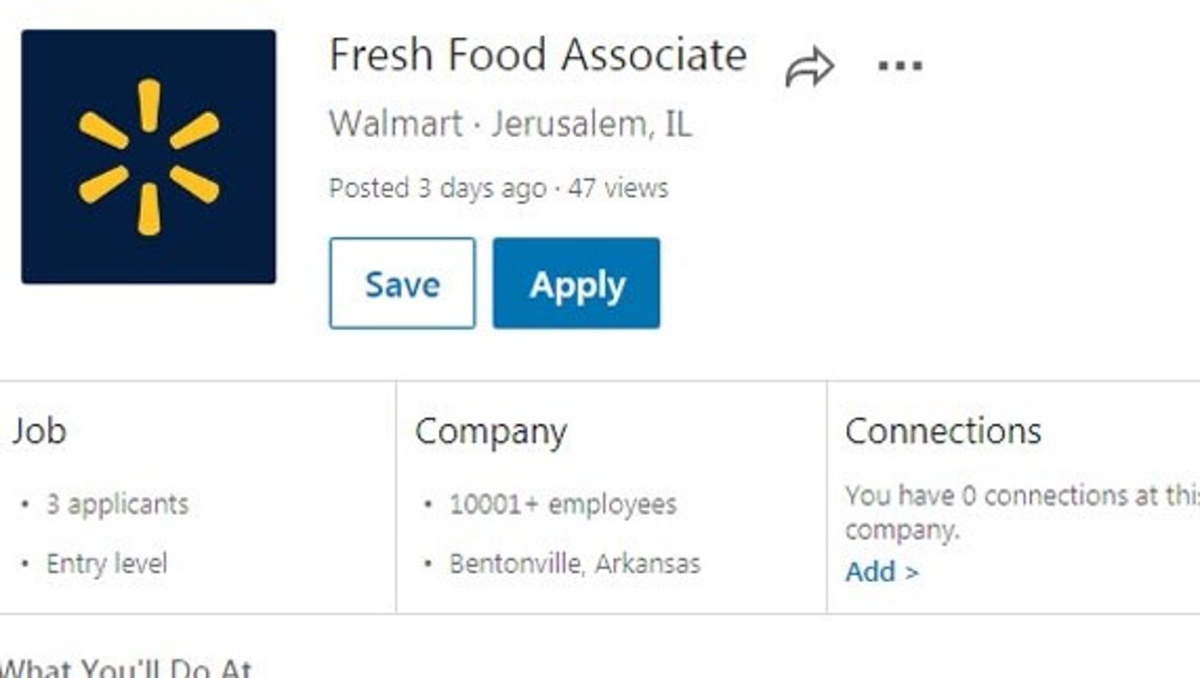The height and width of the screenshot is (678, 1200).
Task: Select the Connections section heading
Action: tap(943, 431)
